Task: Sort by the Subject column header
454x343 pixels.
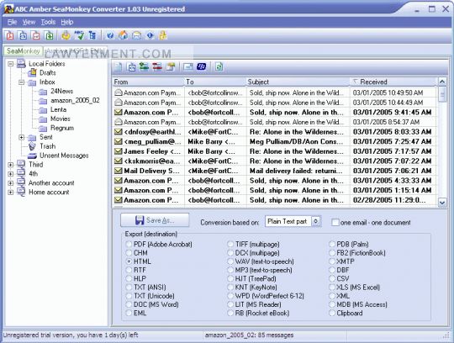Action: (x=298, y=82)
